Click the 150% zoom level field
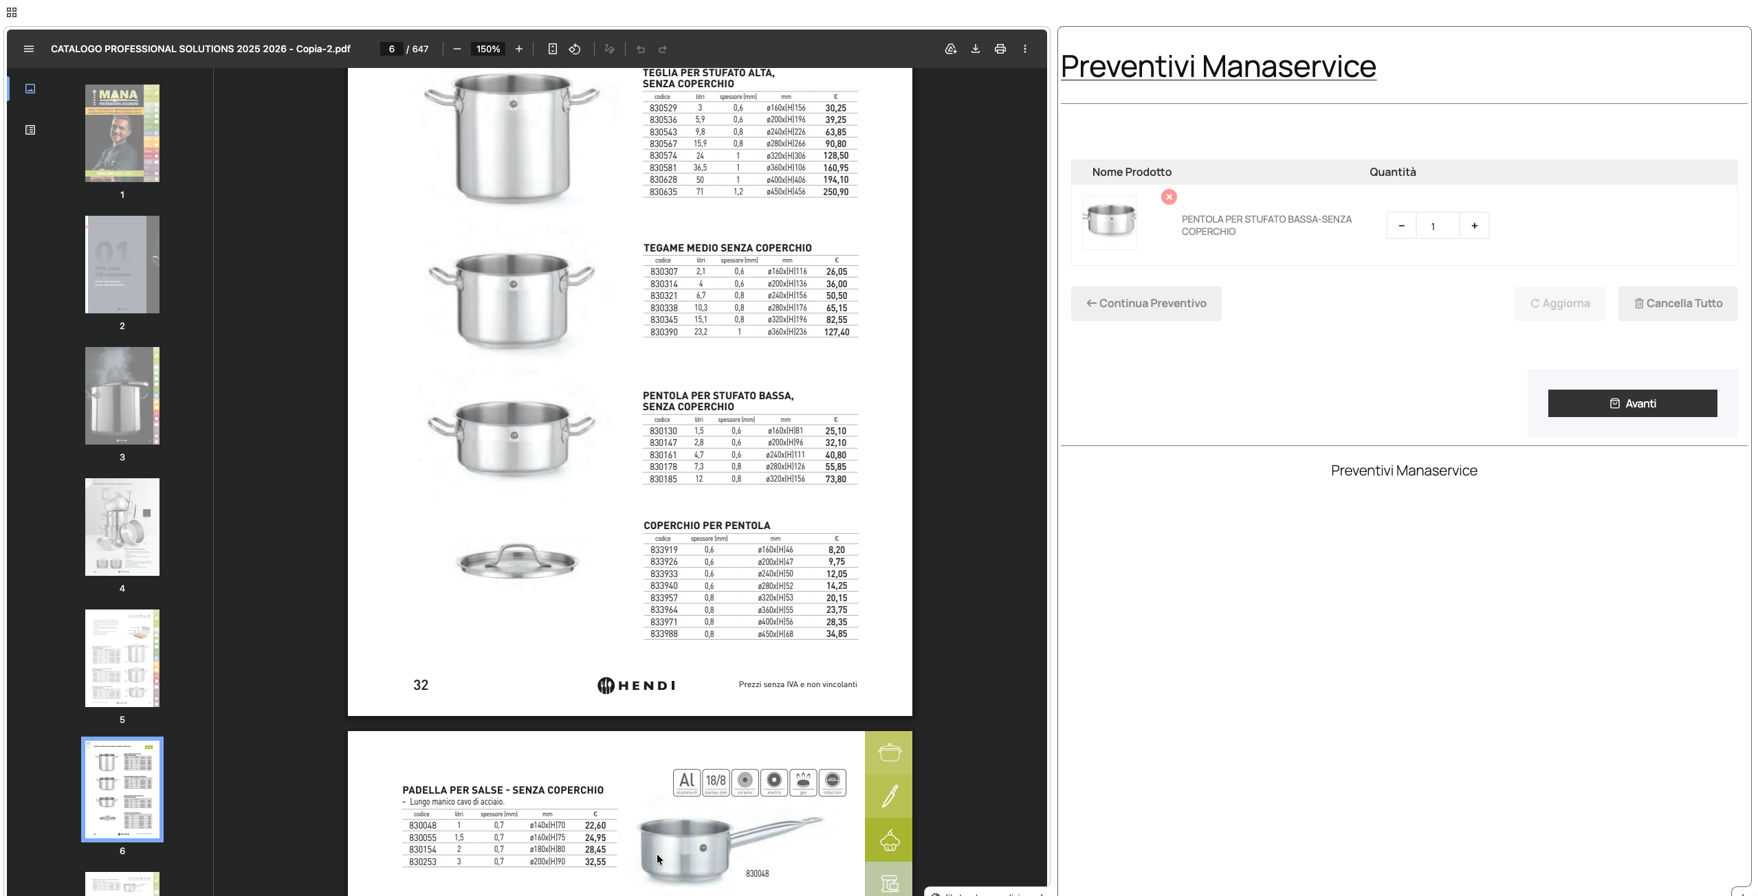 pos(488,49)
